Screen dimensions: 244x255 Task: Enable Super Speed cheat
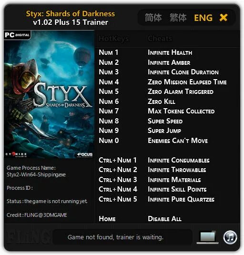(x=165, y=121)
